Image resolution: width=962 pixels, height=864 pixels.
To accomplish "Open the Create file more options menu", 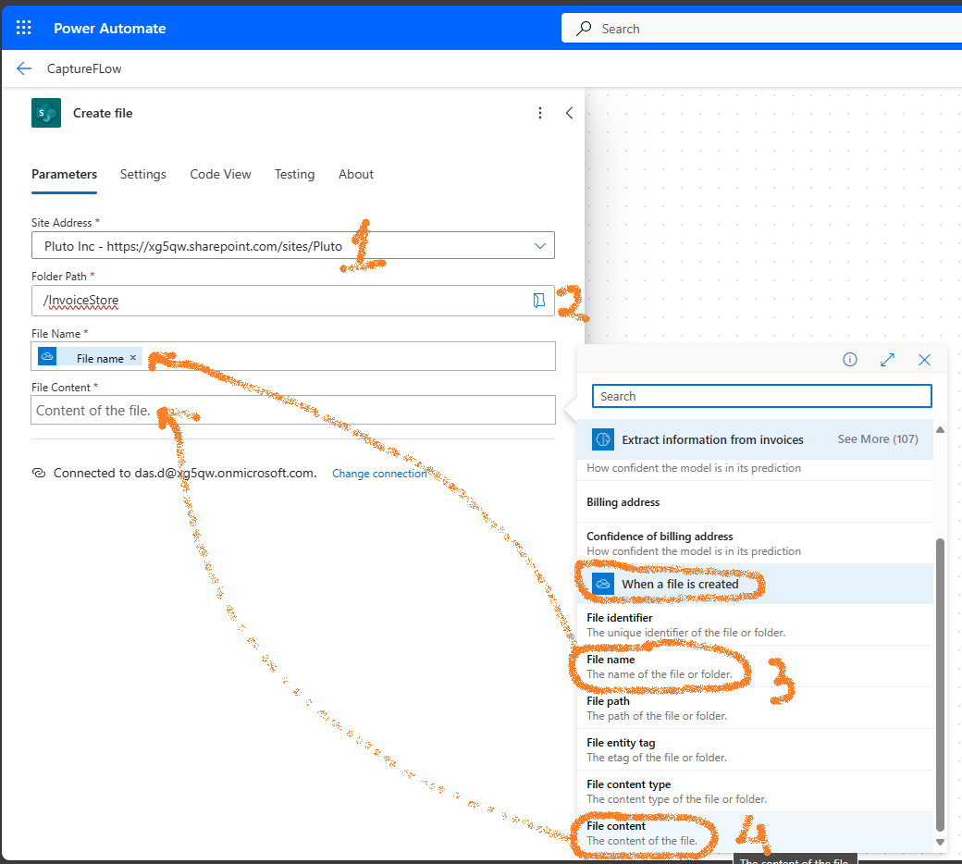I will pyautogui.click(x=540, y=113).
